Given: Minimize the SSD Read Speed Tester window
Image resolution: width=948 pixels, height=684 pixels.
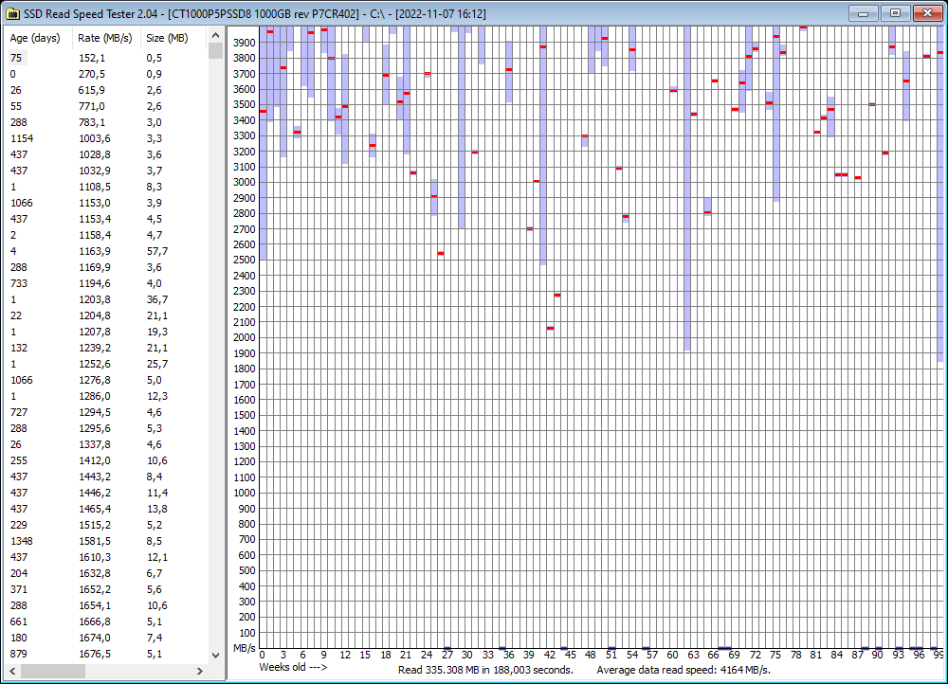Looking at the screenshot, I should [x=864, y=13].
